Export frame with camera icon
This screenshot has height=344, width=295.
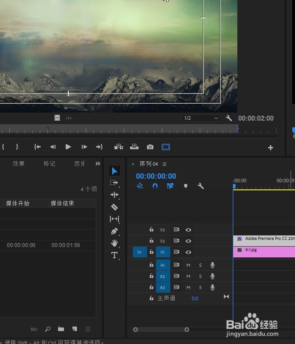(150, 147)
